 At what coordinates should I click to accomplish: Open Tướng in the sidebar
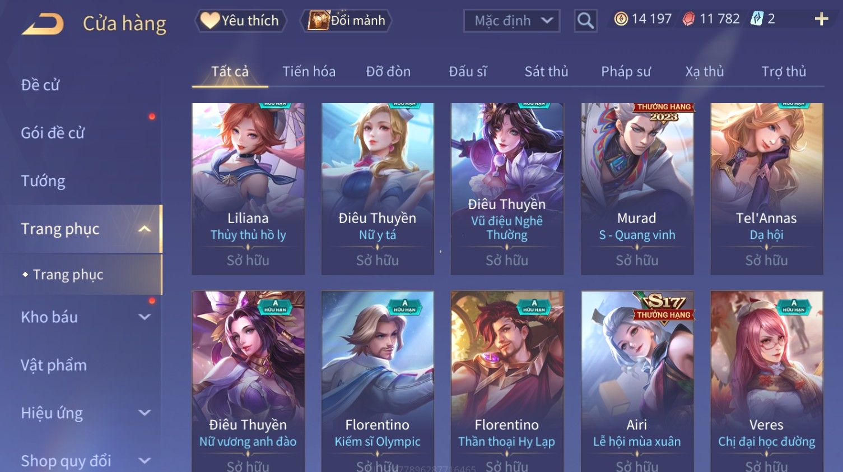coord(43,181)
